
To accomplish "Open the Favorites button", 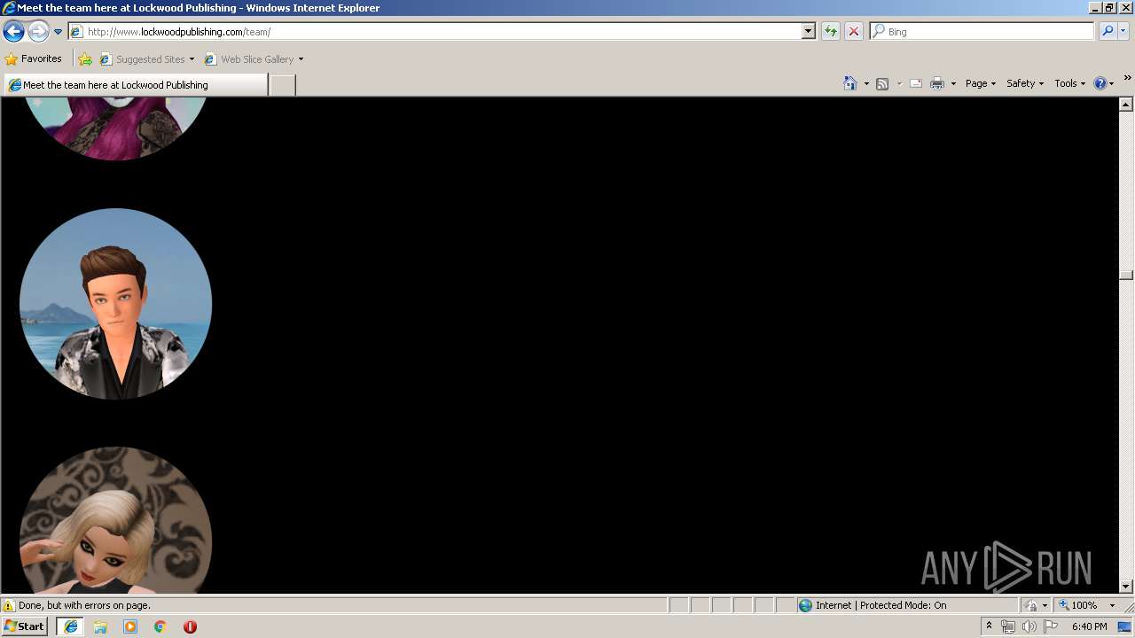I will [34, 59].
